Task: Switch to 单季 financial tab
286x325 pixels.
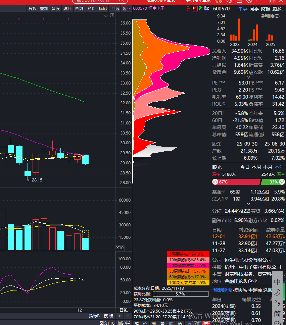Action: [x=243, y=9]
